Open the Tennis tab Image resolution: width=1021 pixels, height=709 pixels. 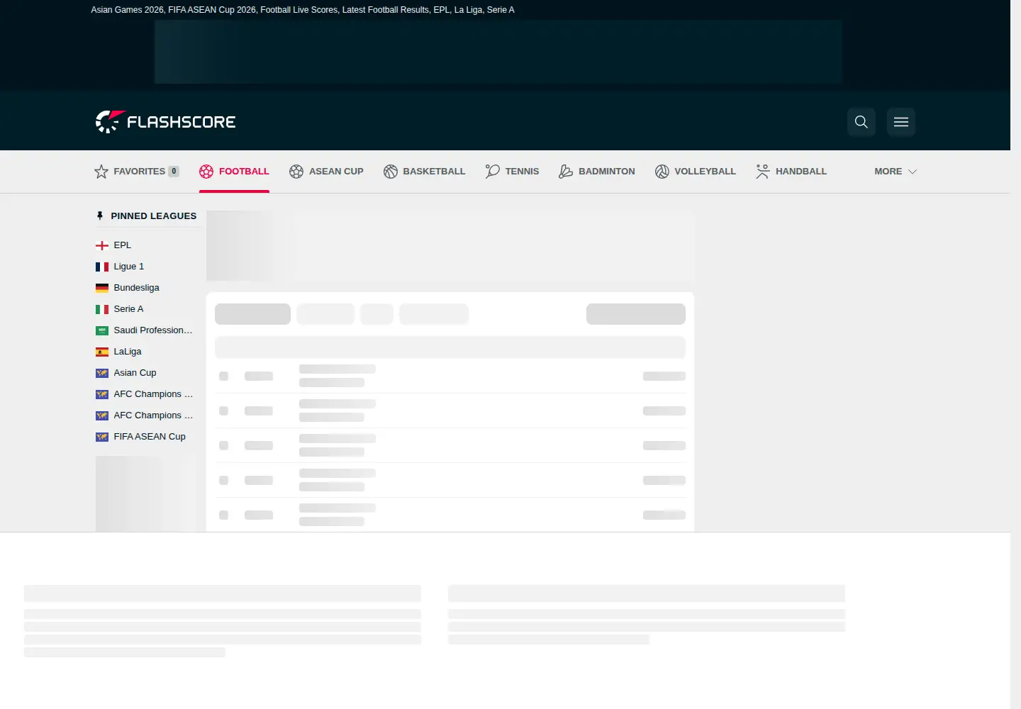point(513,172)
